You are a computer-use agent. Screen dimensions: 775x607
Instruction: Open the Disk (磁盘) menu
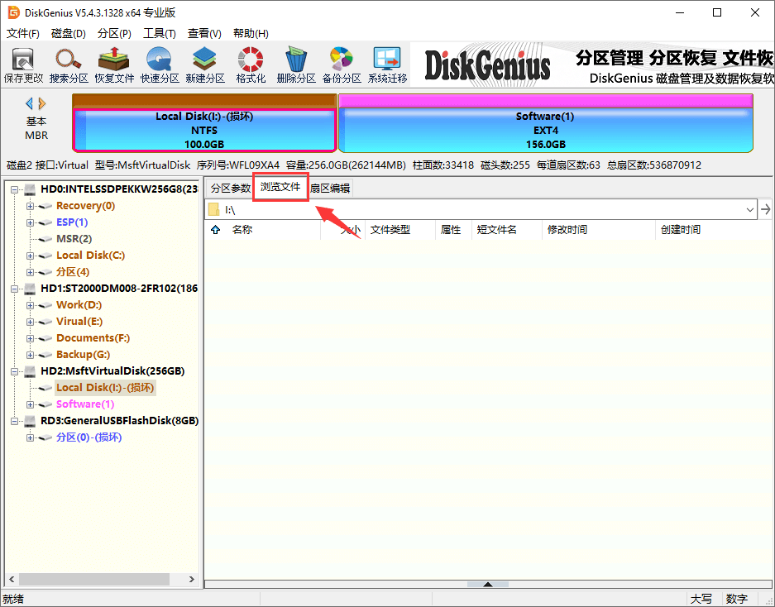pos(68,34)
